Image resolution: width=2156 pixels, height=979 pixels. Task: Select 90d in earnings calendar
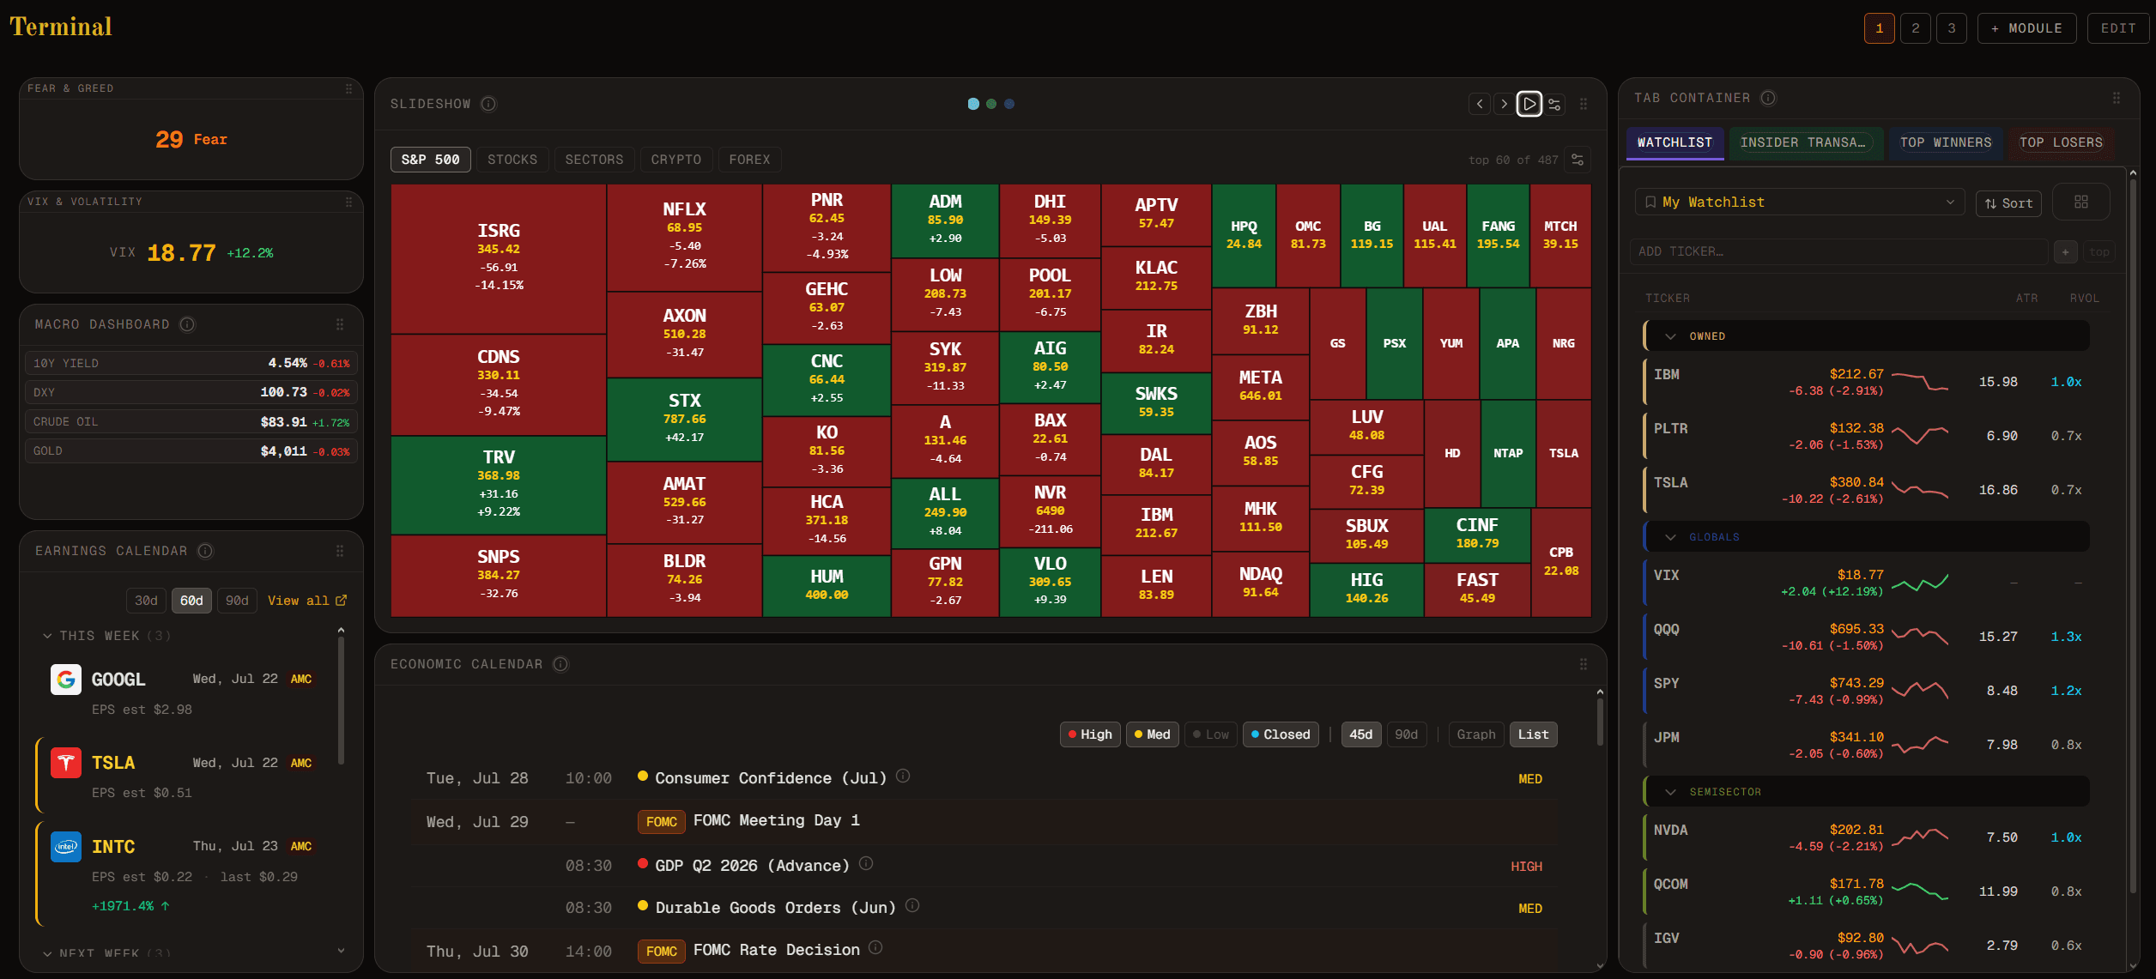coord(237,601)
